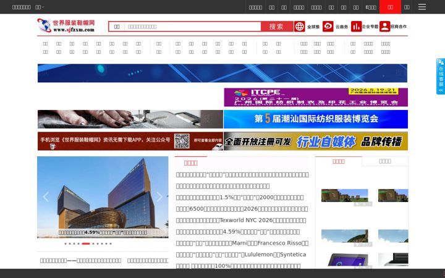Open the ITCPE 2026 expo banner
The width and height of the screenshot is (445, 278).
(316, 97)
